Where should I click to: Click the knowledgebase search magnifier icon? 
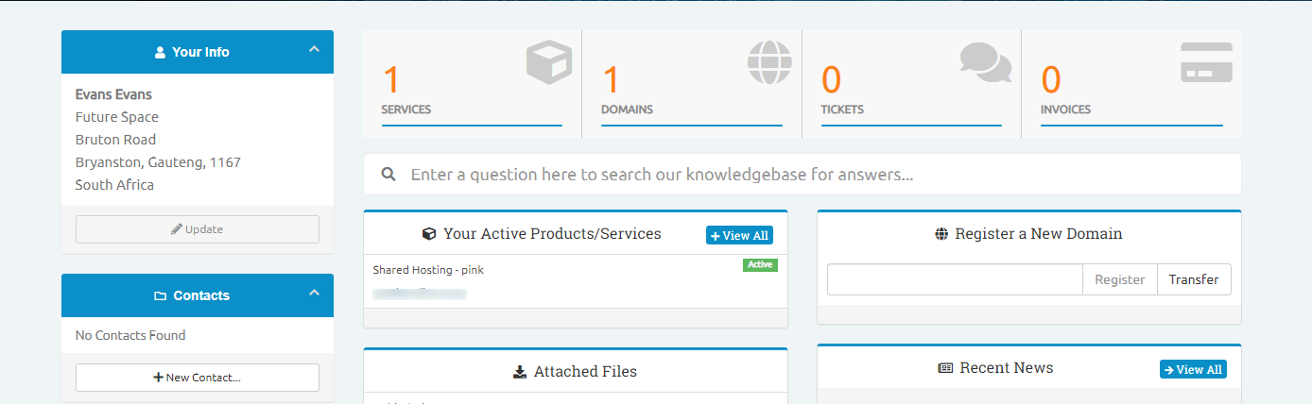[x=388, y=175]
